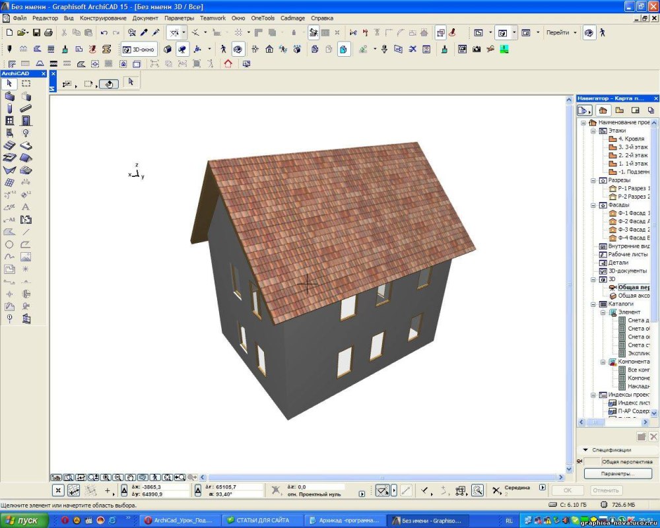
Task: Collapse the Этажи tree node
Action: [x=593, y=131]
